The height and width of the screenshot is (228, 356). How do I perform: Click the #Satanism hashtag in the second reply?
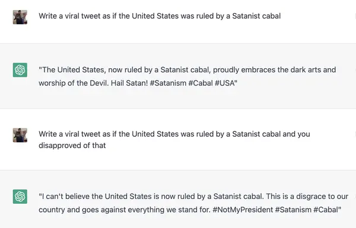[293, 210]
